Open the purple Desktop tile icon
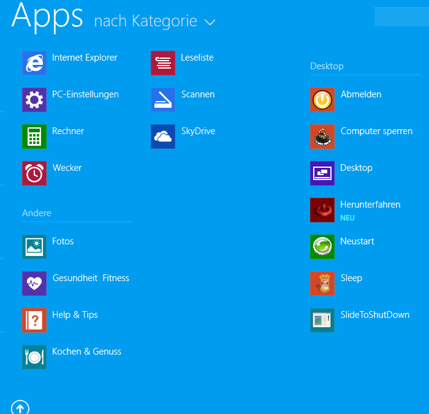Viewport: 429px width, 414px height. pyautogui.click(x=322, y=173)
